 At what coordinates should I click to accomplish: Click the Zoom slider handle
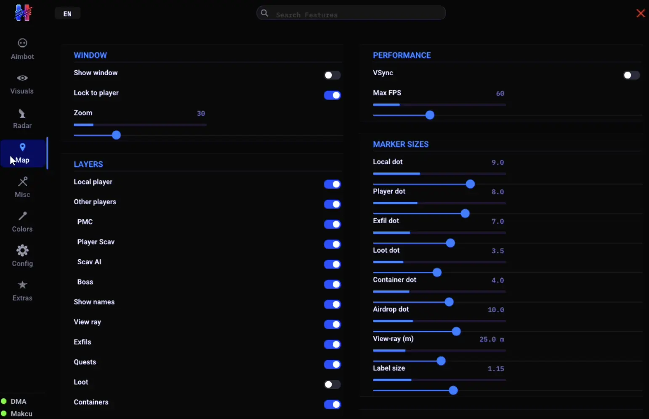click(117, 135)
